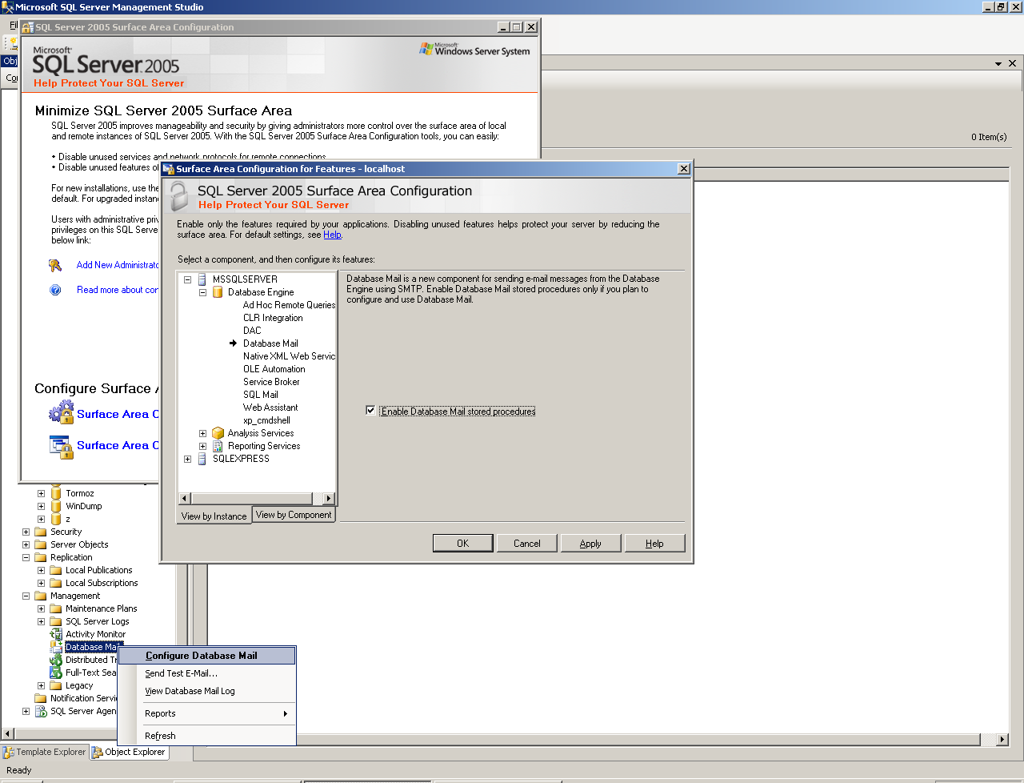The height and width of the screenshot is (783, 1024).
Task: Click the Security folder icon
Action: pyautogui.click(x=41, y=532)
